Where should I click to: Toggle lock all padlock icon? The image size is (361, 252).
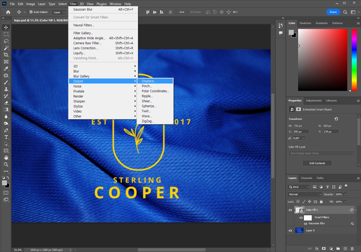coord(321,201)
